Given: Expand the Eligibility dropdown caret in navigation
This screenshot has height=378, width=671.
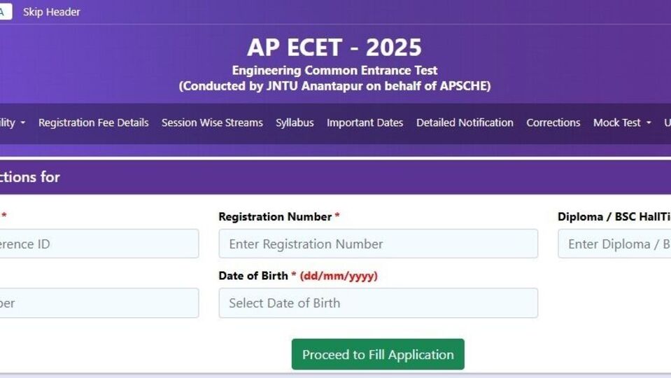Looking at the screenshot, I should [x=22, y=123].
